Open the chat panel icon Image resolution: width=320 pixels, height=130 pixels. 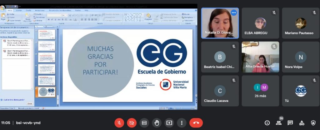pos(290,123)
